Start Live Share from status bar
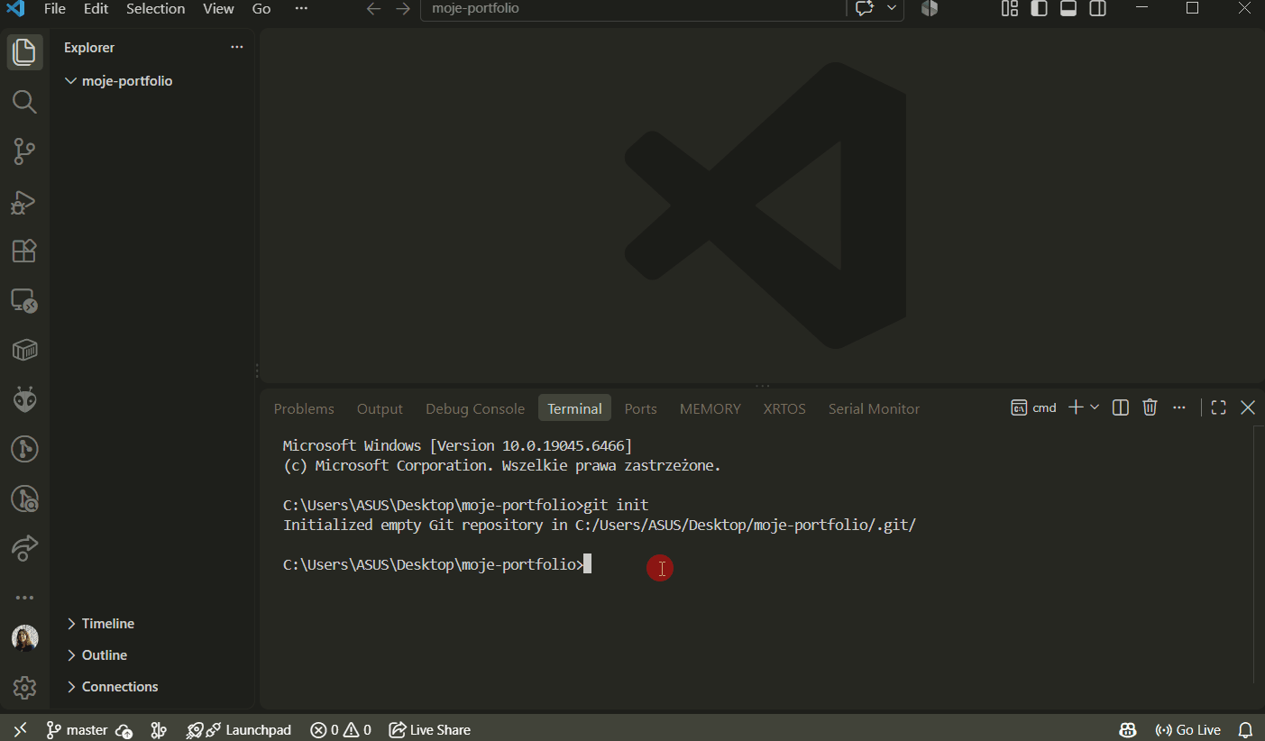1265x741 pixels. (429, 730)
